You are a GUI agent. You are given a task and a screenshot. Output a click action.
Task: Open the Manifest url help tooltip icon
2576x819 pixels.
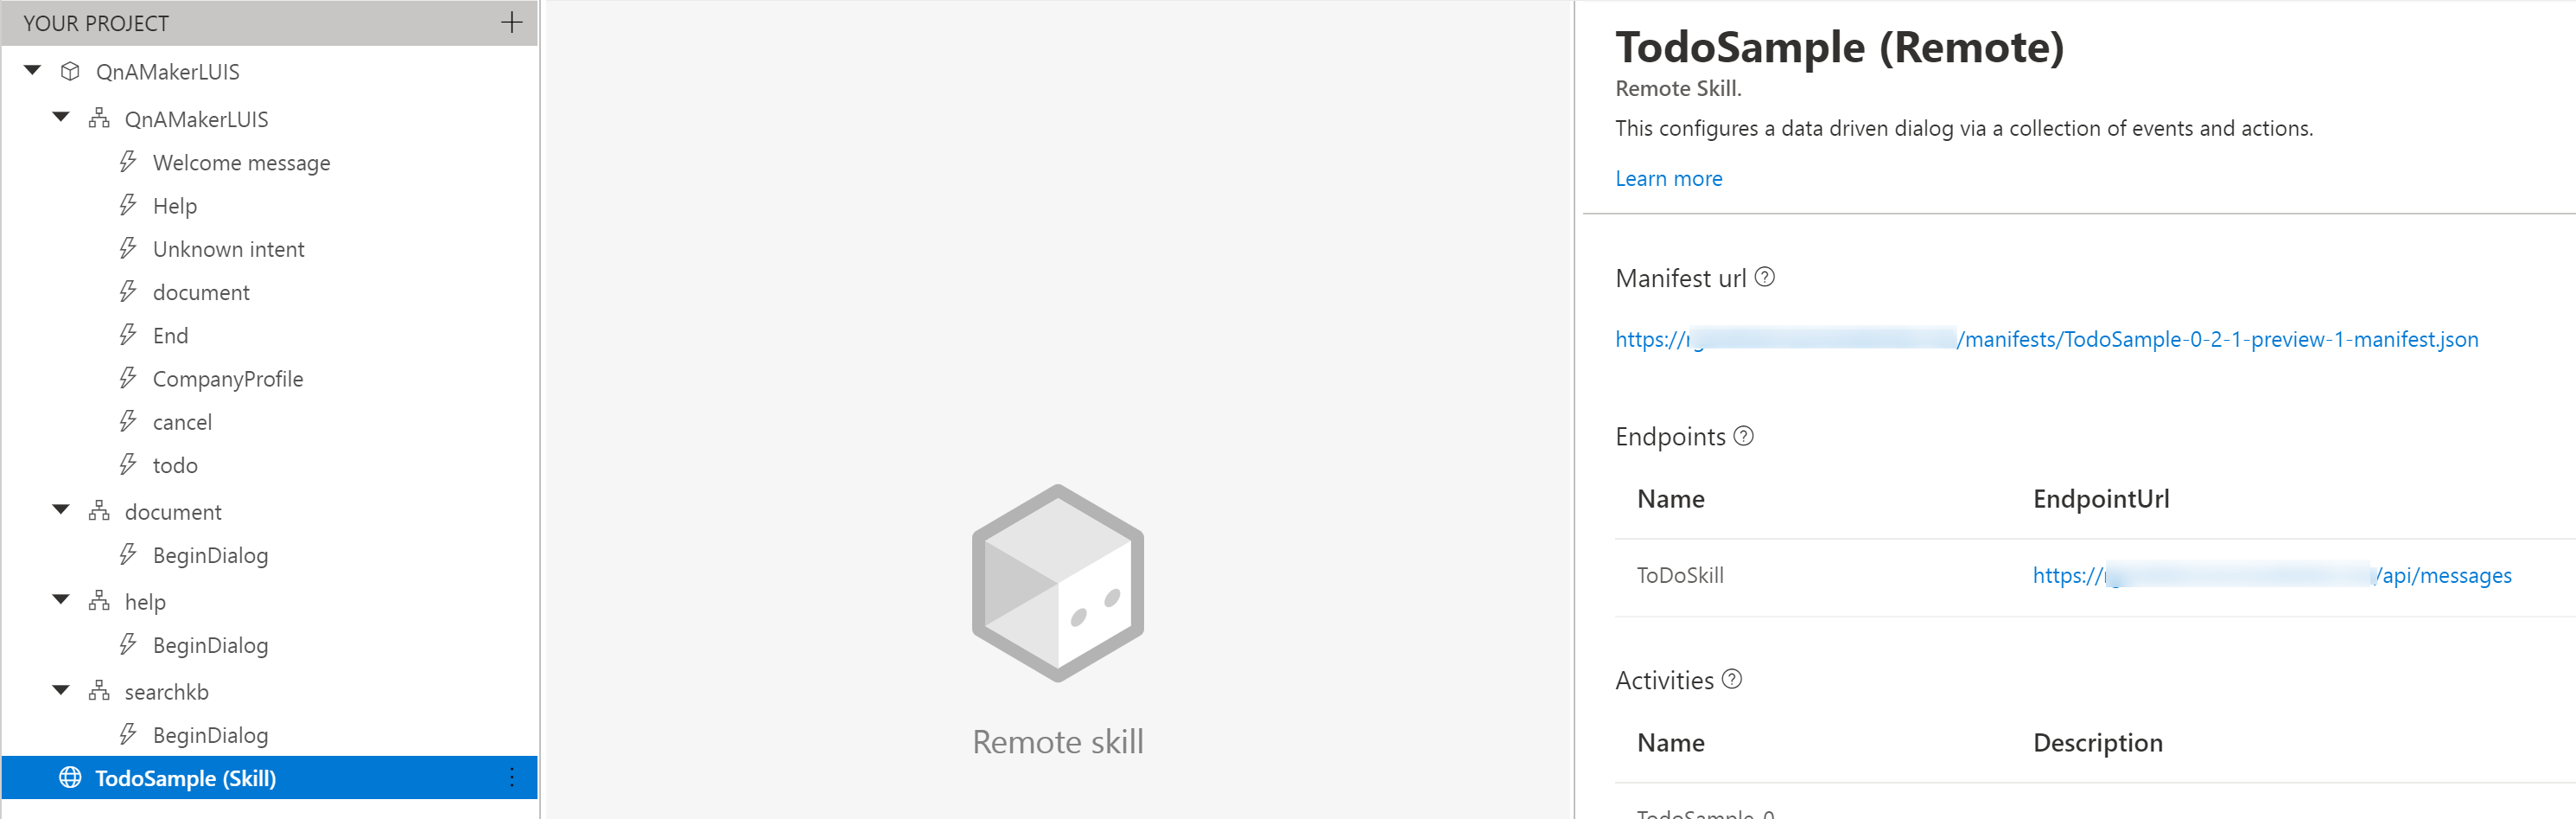(x=1765, y=278)
